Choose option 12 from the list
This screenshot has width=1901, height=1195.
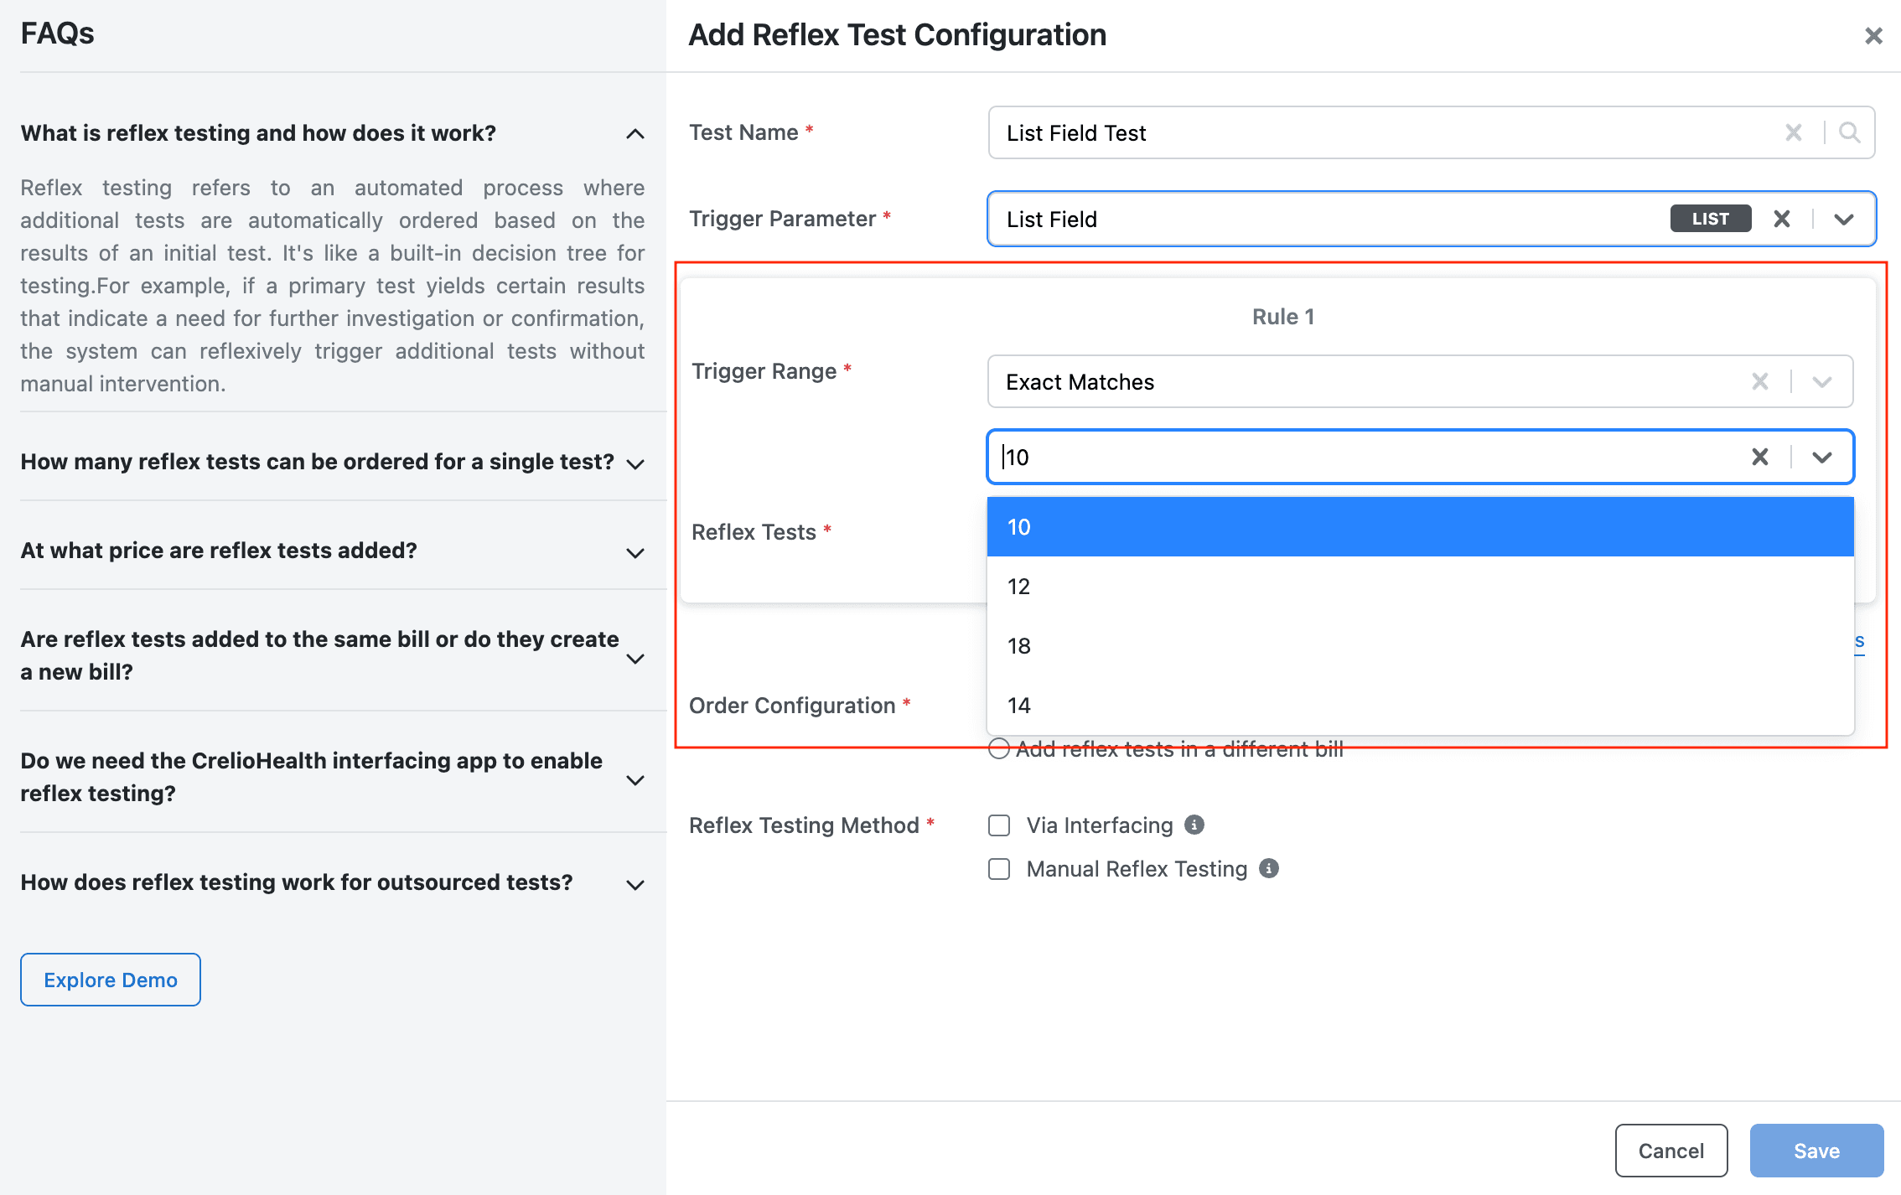(1420, 587)
